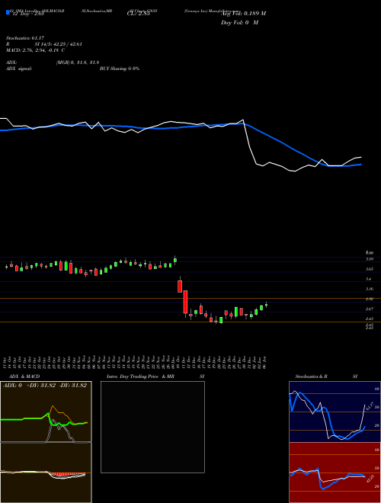Click the 'Stochastics: 61.17' value line
Screen dimensions: 381x503
point(25,38)
